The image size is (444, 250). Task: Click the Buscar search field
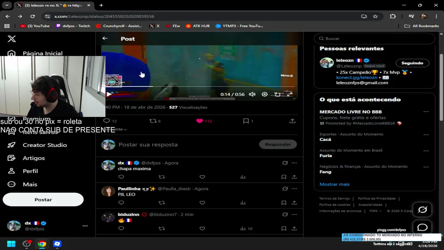[375, 39]
